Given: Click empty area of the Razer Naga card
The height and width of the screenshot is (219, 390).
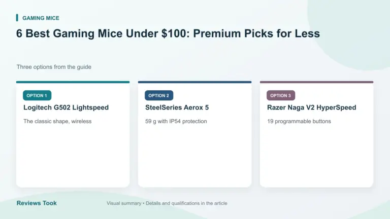Looking at the screenshot, I should click(317, 157).
